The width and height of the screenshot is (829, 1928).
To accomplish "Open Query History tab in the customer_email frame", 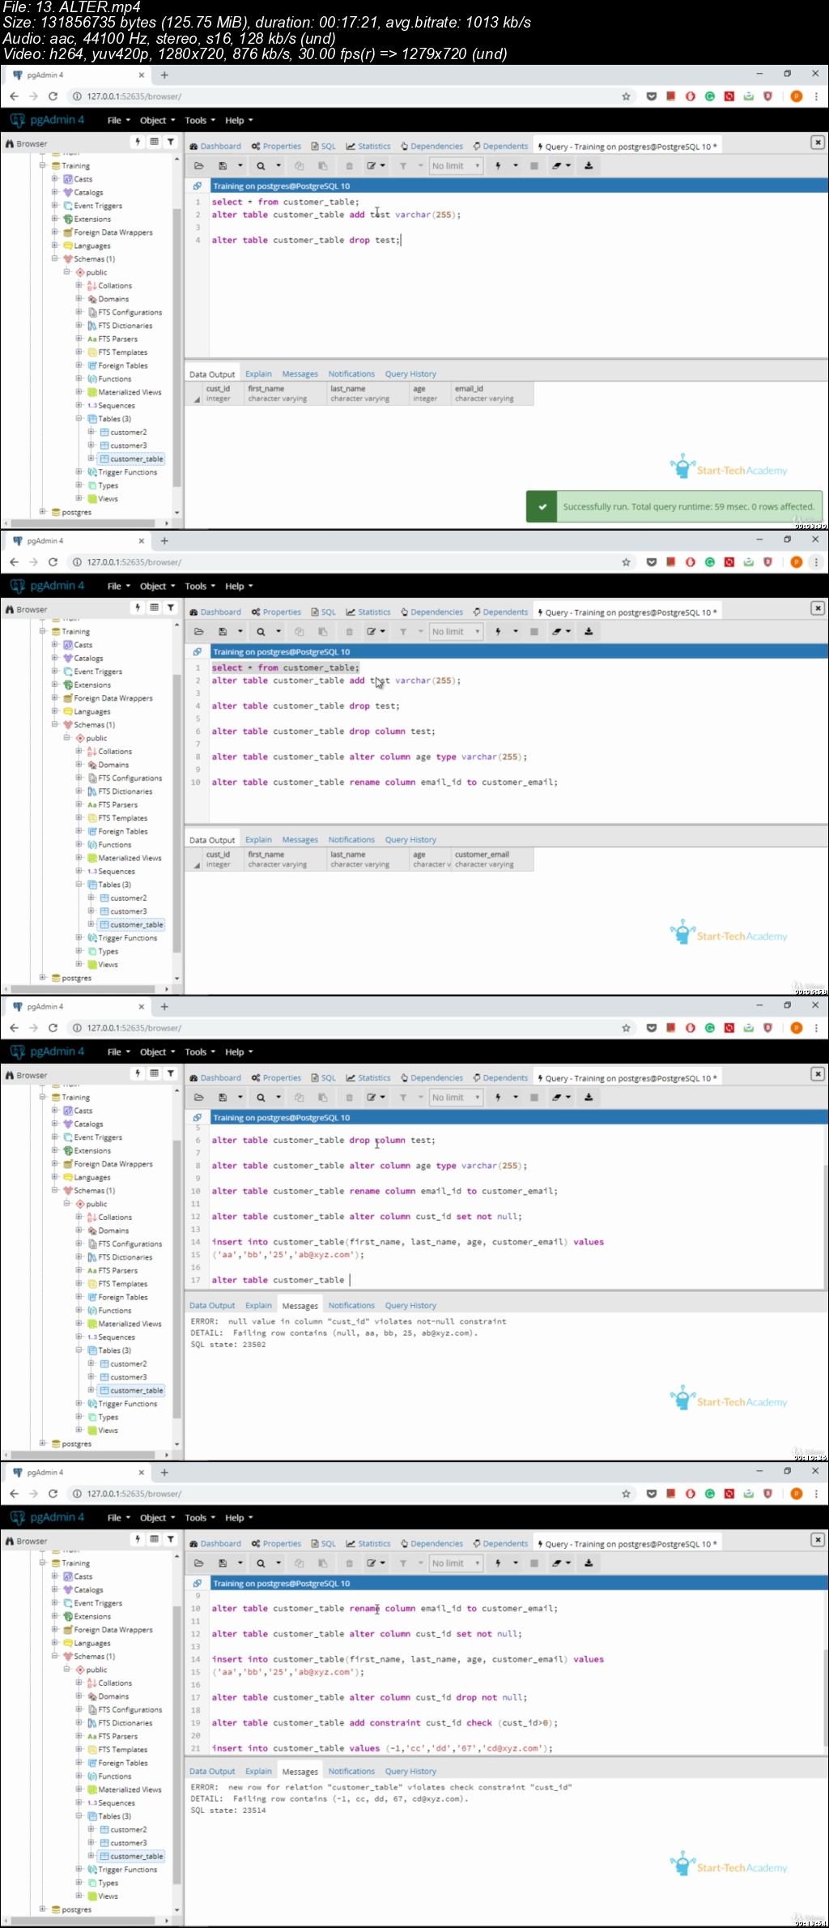I will (x=410, y=840).
